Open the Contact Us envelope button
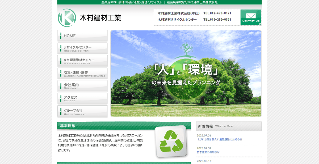Screen dimensions: 319x164 point(251,17)
